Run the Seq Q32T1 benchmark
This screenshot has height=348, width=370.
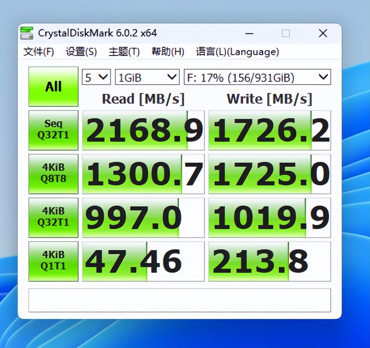click(x=53, y=130)
